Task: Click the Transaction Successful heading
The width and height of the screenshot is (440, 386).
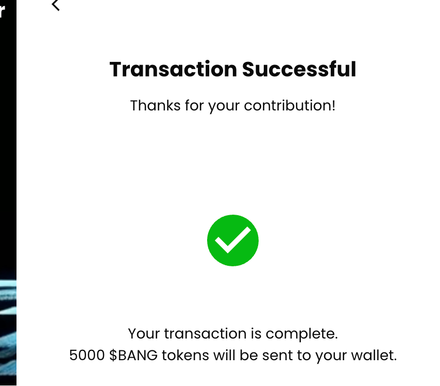Action: (233, 69)
